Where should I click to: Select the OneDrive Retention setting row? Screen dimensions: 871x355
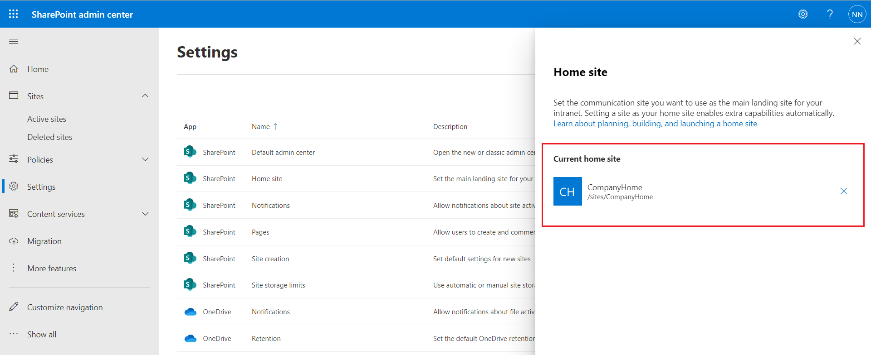point(266,339)
